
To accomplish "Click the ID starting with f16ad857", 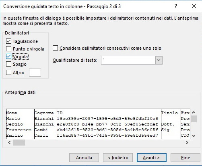I will [107, 136].
